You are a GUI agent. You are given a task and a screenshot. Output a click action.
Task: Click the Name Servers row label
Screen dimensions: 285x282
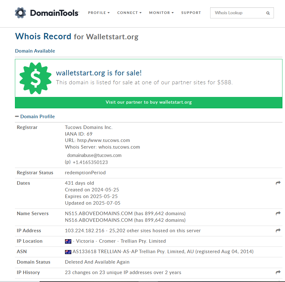(33, 214)
